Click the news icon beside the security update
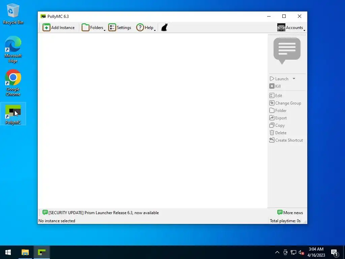Image resolution: width=345 pixels, height=259 pixels. (45, 212)
